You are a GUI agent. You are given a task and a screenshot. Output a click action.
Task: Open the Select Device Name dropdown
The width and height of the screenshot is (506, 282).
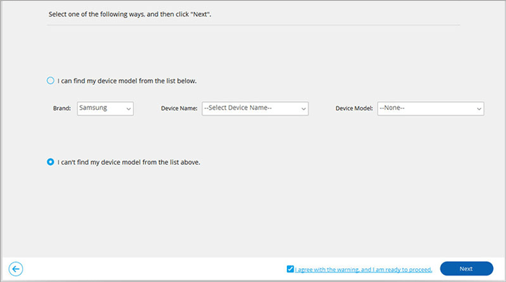[255, 108]
